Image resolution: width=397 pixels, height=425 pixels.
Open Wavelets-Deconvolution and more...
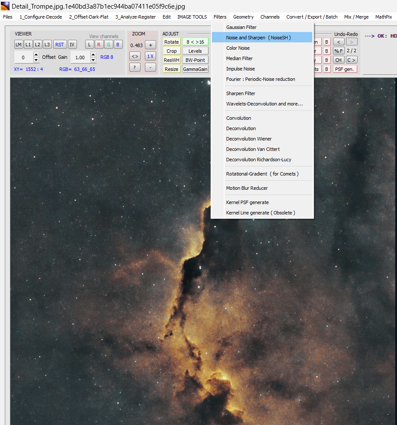point(262,104)
